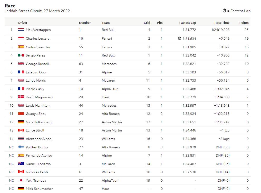Image resolution: width=261 pixels, height=193 pixels.
Task: Click the Grid column header
Action: [x=147, y=23]
